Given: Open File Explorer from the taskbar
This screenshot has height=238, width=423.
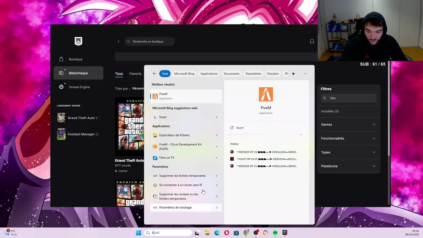Looking at the screenshot, I should [207, 233].
